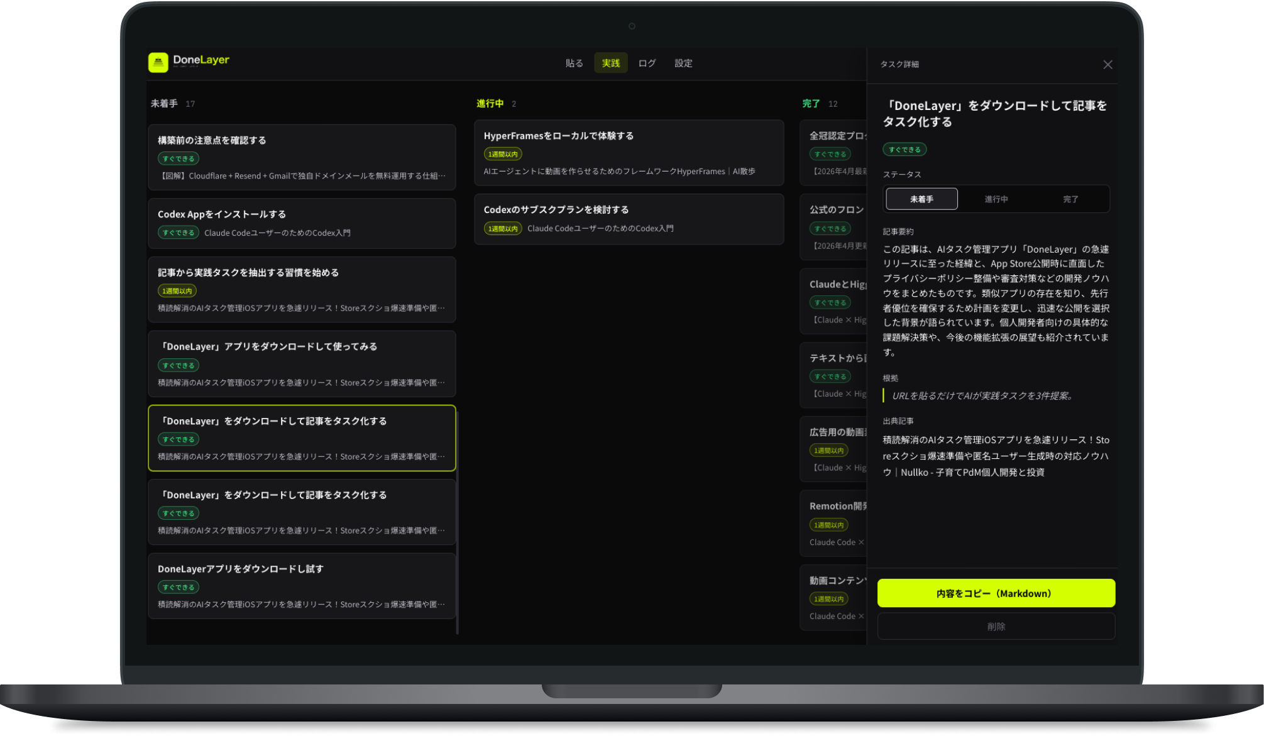Open the 設定 tab
This screenshot has width=1264, height=736.
pos(683,63)
